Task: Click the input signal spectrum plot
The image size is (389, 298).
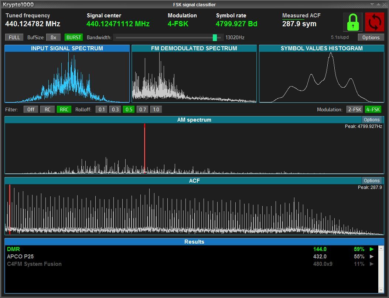Action: [67, 77]
